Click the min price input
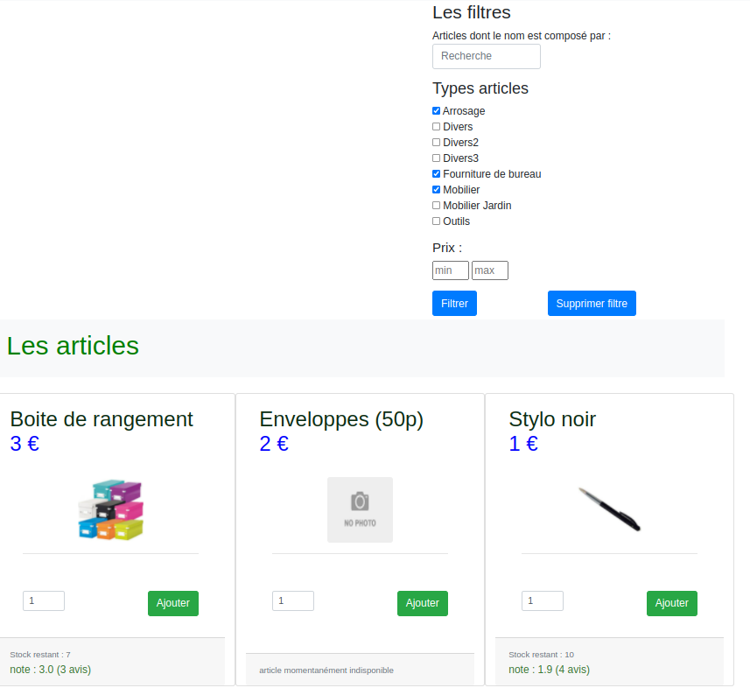The image size is (750, 695). point(451,270)
